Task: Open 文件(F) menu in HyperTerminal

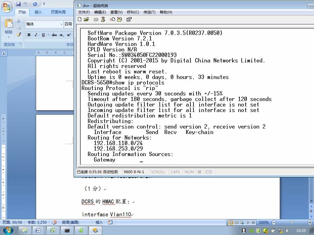Action: (84, 12)
